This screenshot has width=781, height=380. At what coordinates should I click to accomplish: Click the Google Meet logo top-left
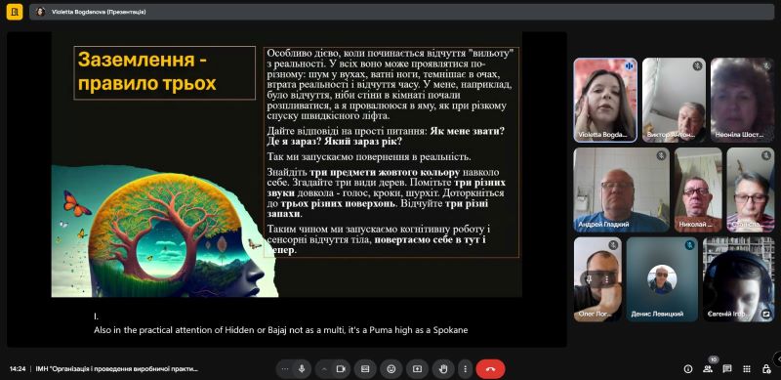point(15,12)
